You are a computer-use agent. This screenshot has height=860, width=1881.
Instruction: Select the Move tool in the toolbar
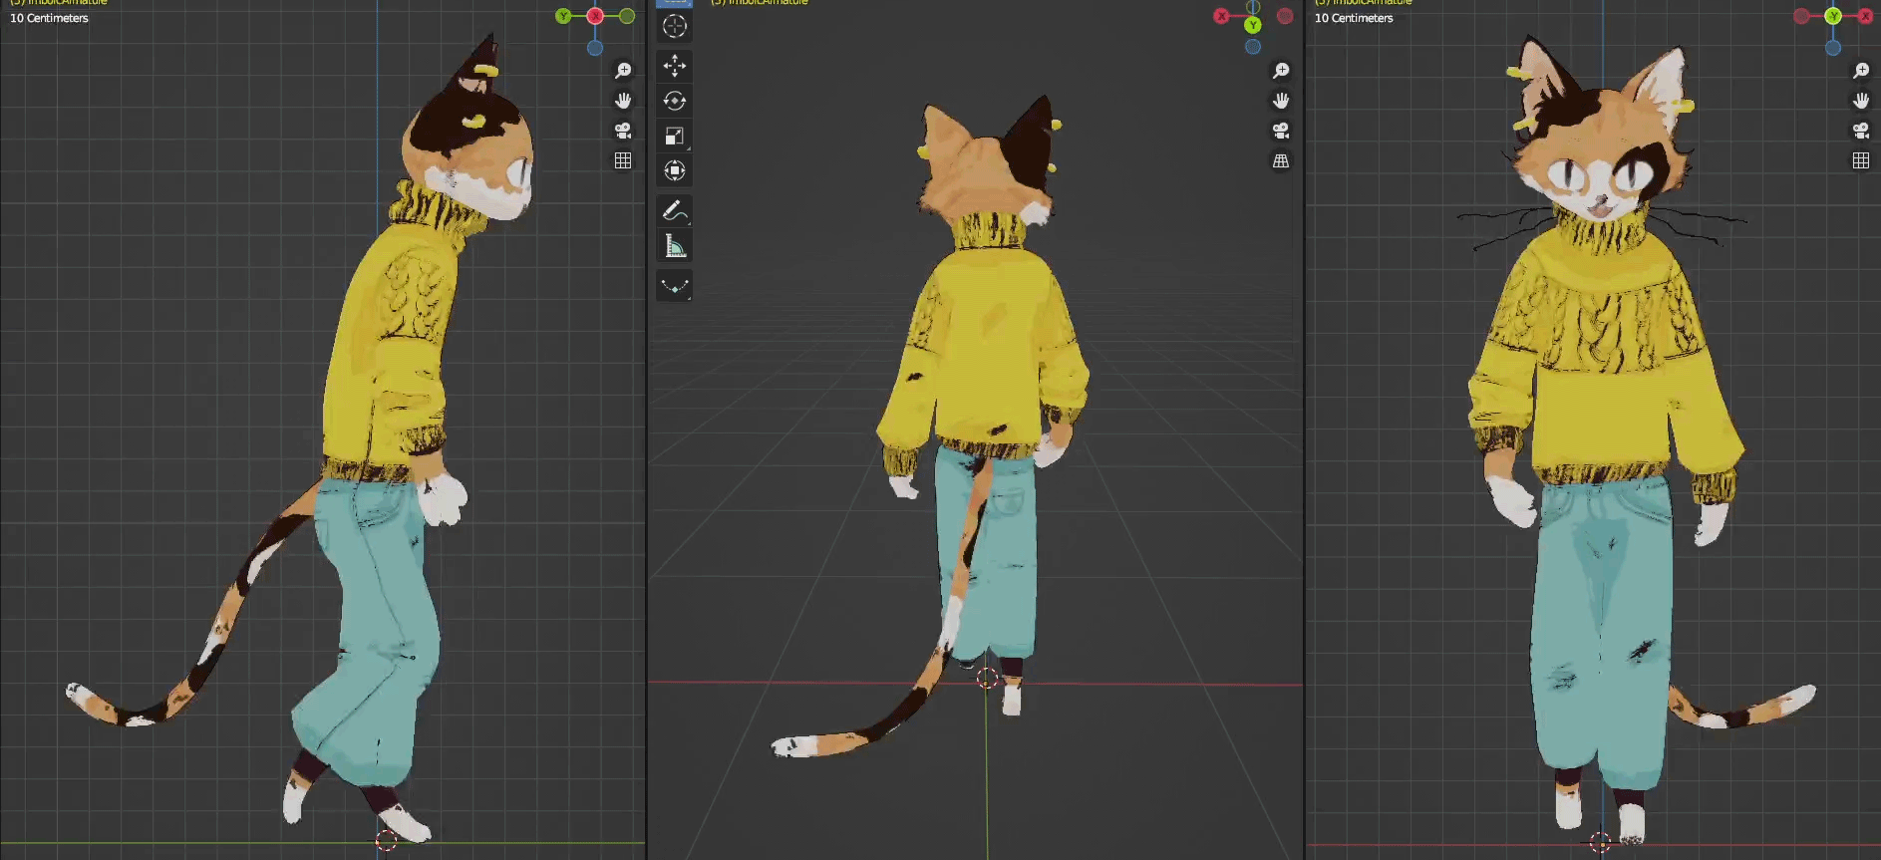pos(675,66)
